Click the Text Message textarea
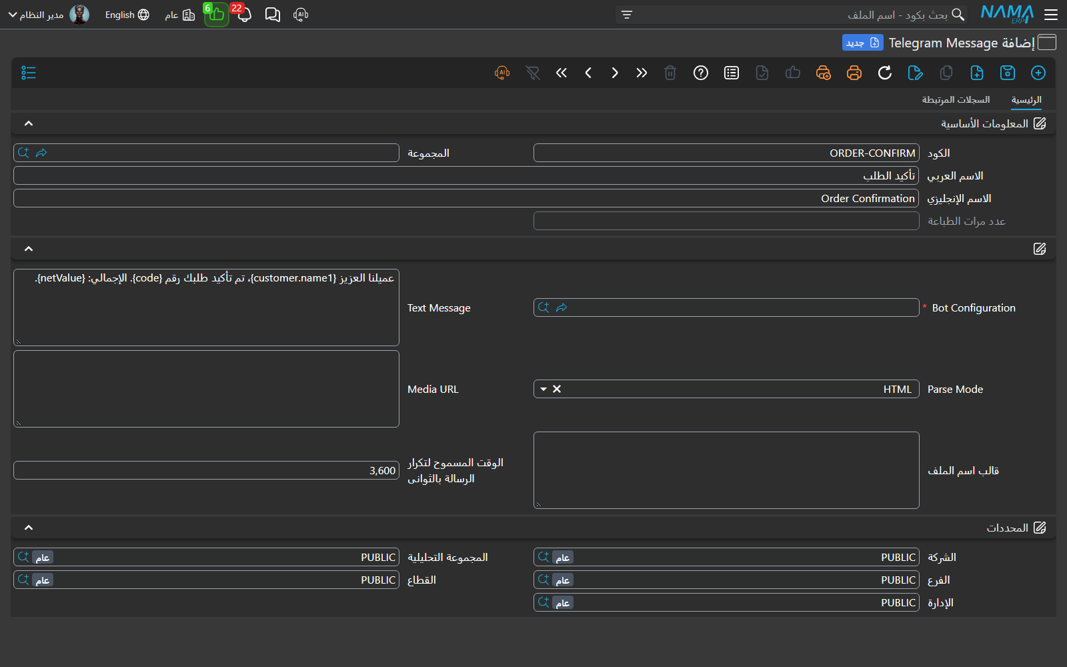Screen dimensions: 1067x667 click(x=206, y=307)
